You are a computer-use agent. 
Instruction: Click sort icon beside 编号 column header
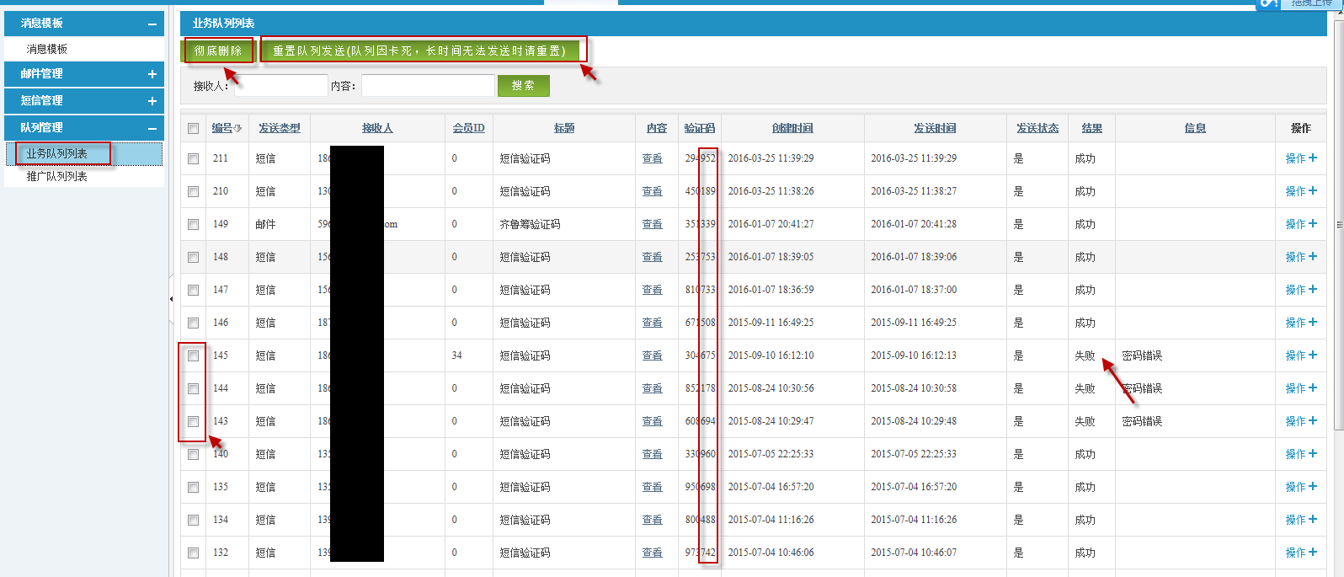pyautogui.click(x=238, y=129)
